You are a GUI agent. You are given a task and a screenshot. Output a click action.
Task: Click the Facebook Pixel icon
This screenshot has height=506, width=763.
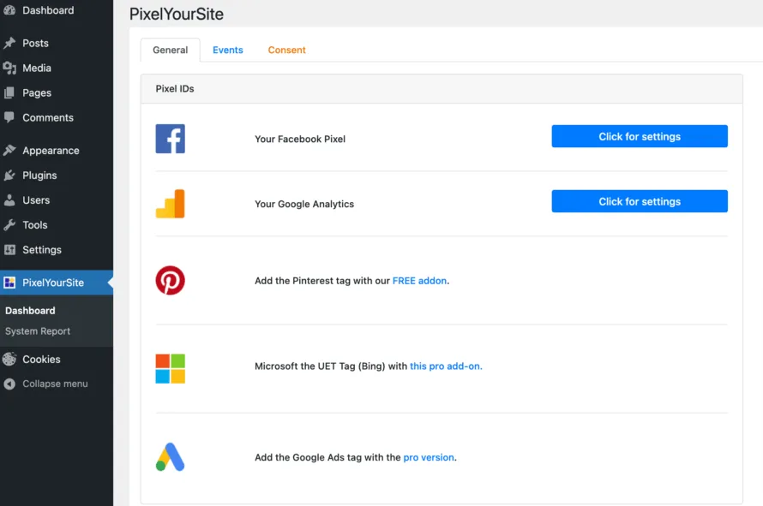tap(170, 138)
